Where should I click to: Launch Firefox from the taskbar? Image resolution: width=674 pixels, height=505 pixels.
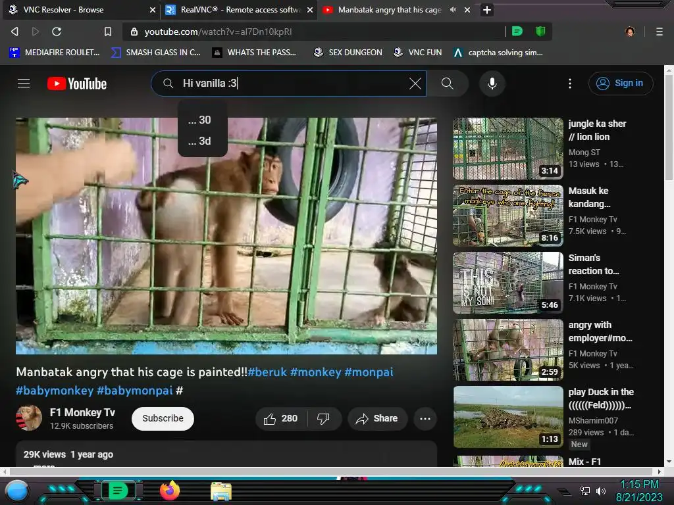tap(169, 491)
